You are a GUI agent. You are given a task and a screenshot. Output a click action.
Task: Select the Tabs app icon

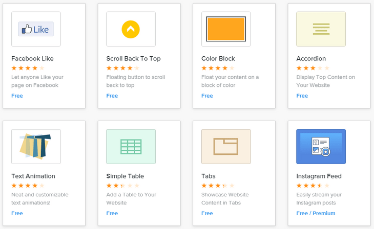[x=226, y=146]
